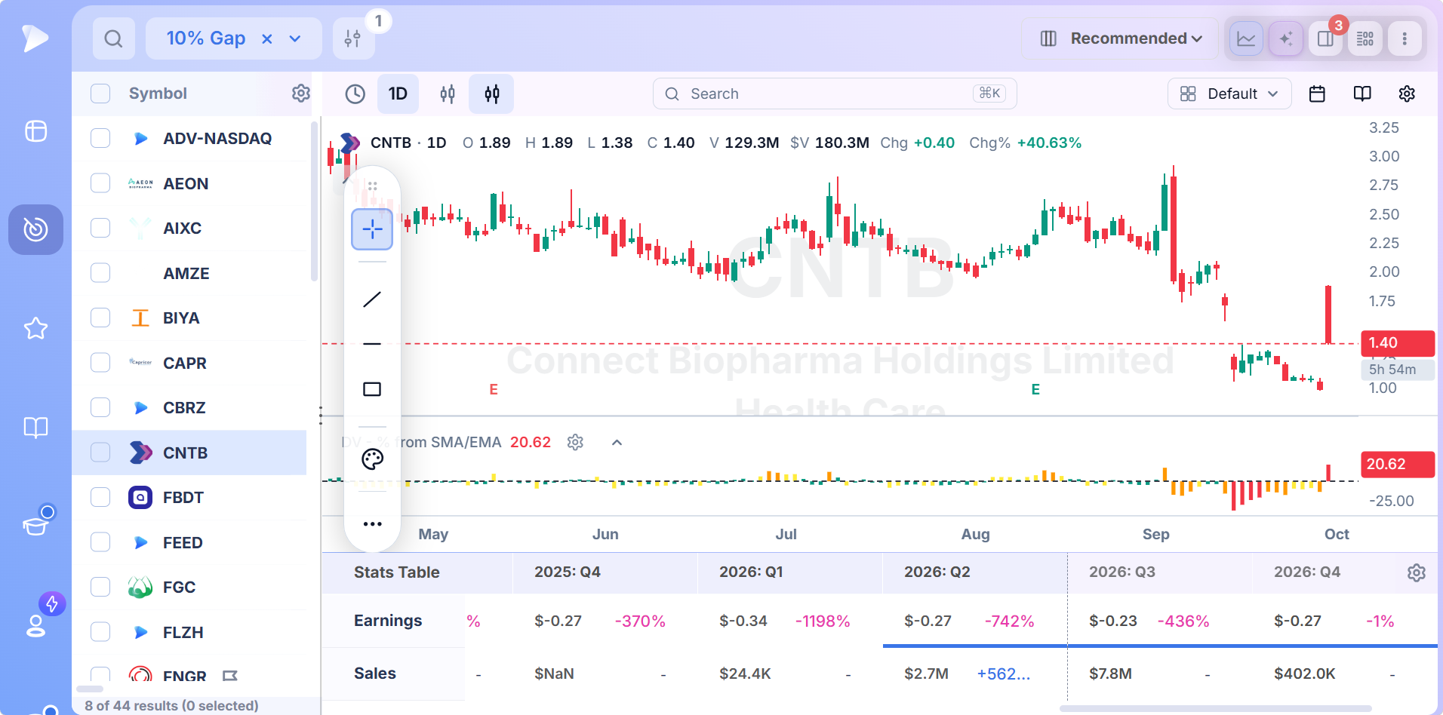Open the grid view icon in top bar

1365,38
